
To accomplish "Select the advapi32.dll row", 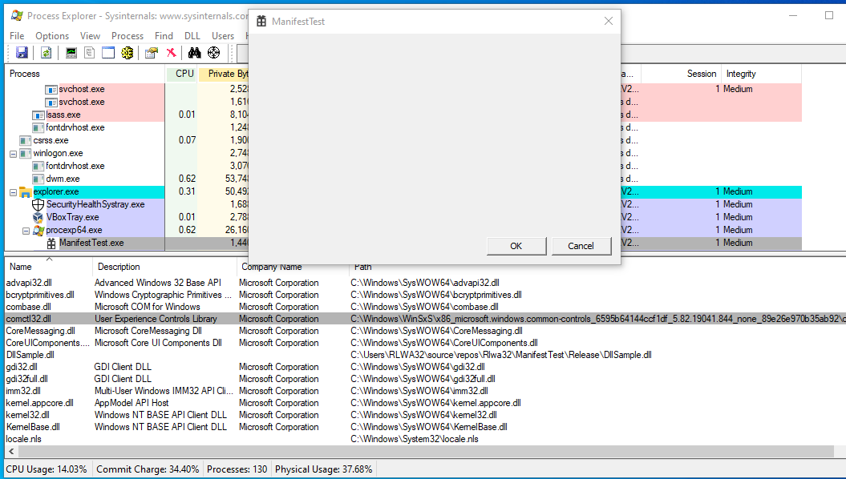I will 425,282.
